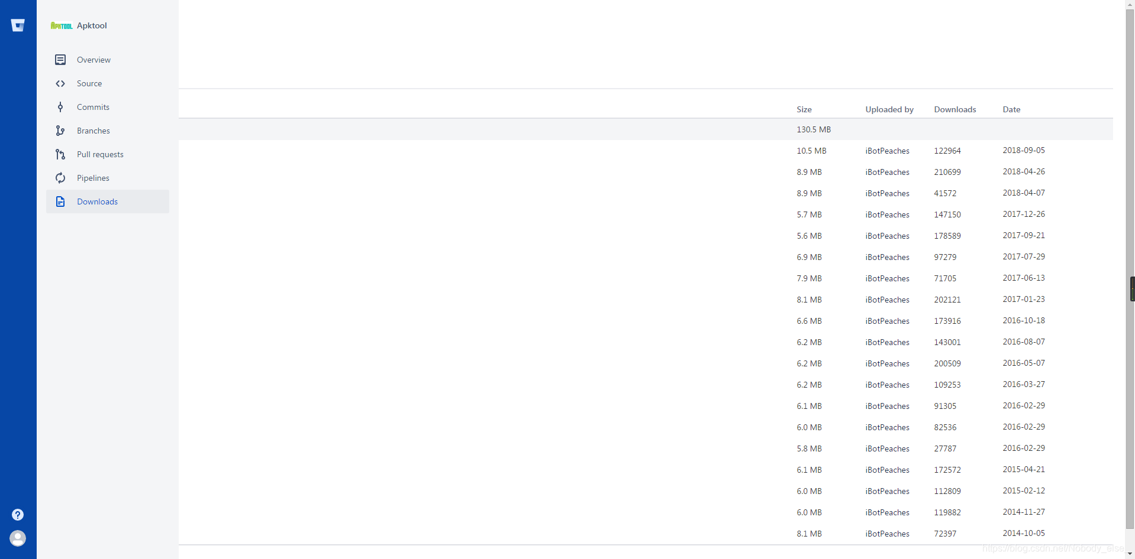Open iBotPeaches link on the 2017-01-23 row
The image size is (1135, 559).
click(x=887, y=300)
